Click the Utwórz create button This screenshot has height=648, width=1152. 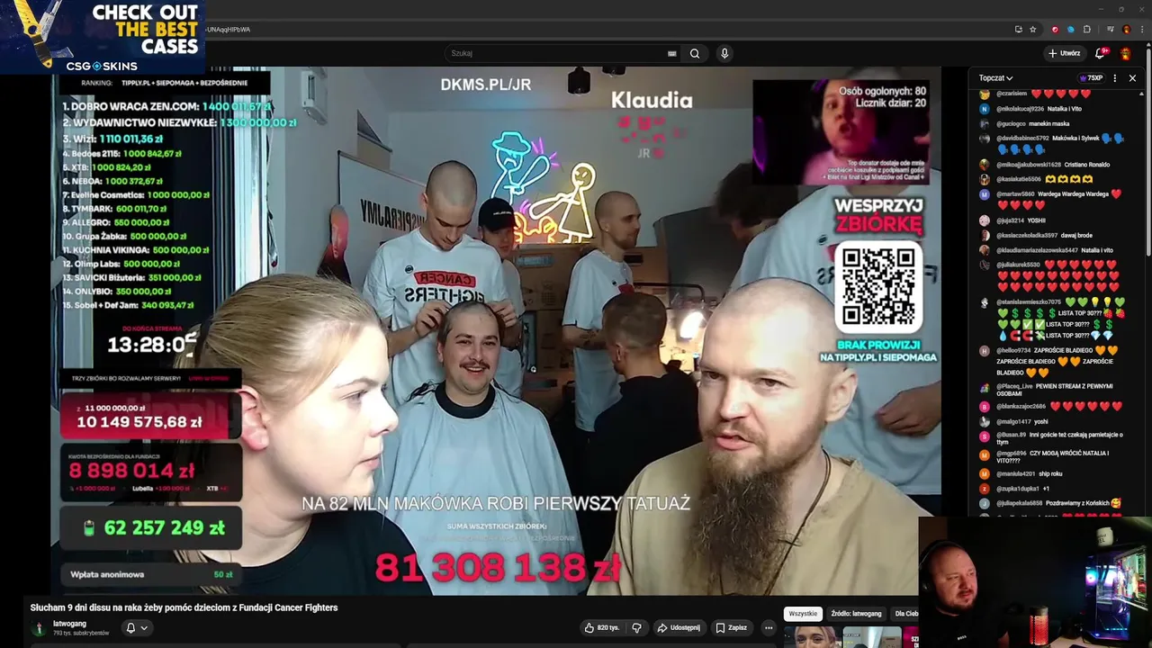[1064, 53]
